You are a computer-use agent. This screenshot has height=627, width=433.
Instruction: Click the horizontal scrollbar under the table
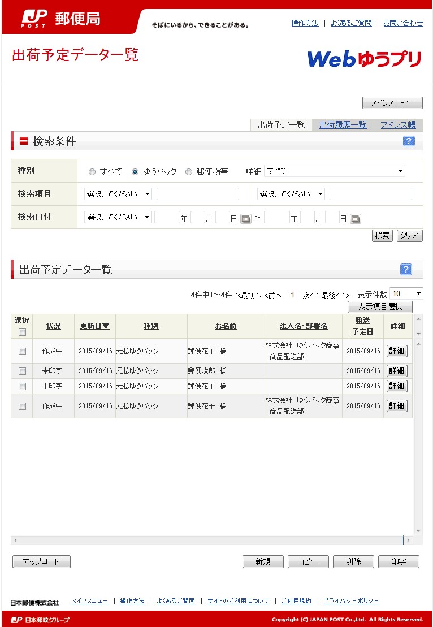[x=209, y=540]
